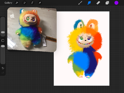Image resolution: width=124 pixels, height=93 pixels.
Task: Open the Actions wrench menu
Action: click(17, 3)
